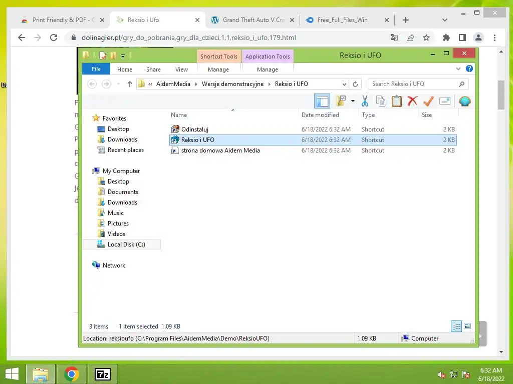The height and width of the screenshot is (384, 513).
Task: Open 7-Zip from the taskbar
Action: (103, 374)
